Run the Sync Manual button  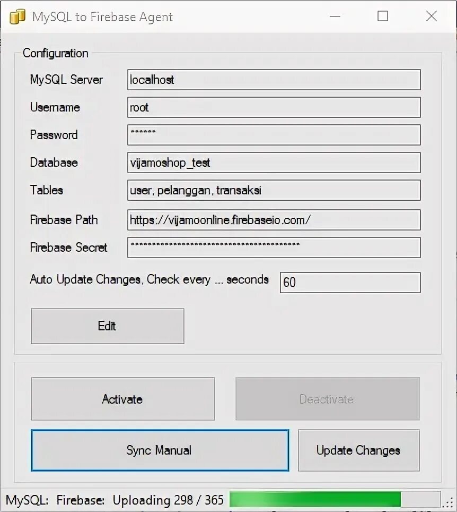(x=160, y=450)
